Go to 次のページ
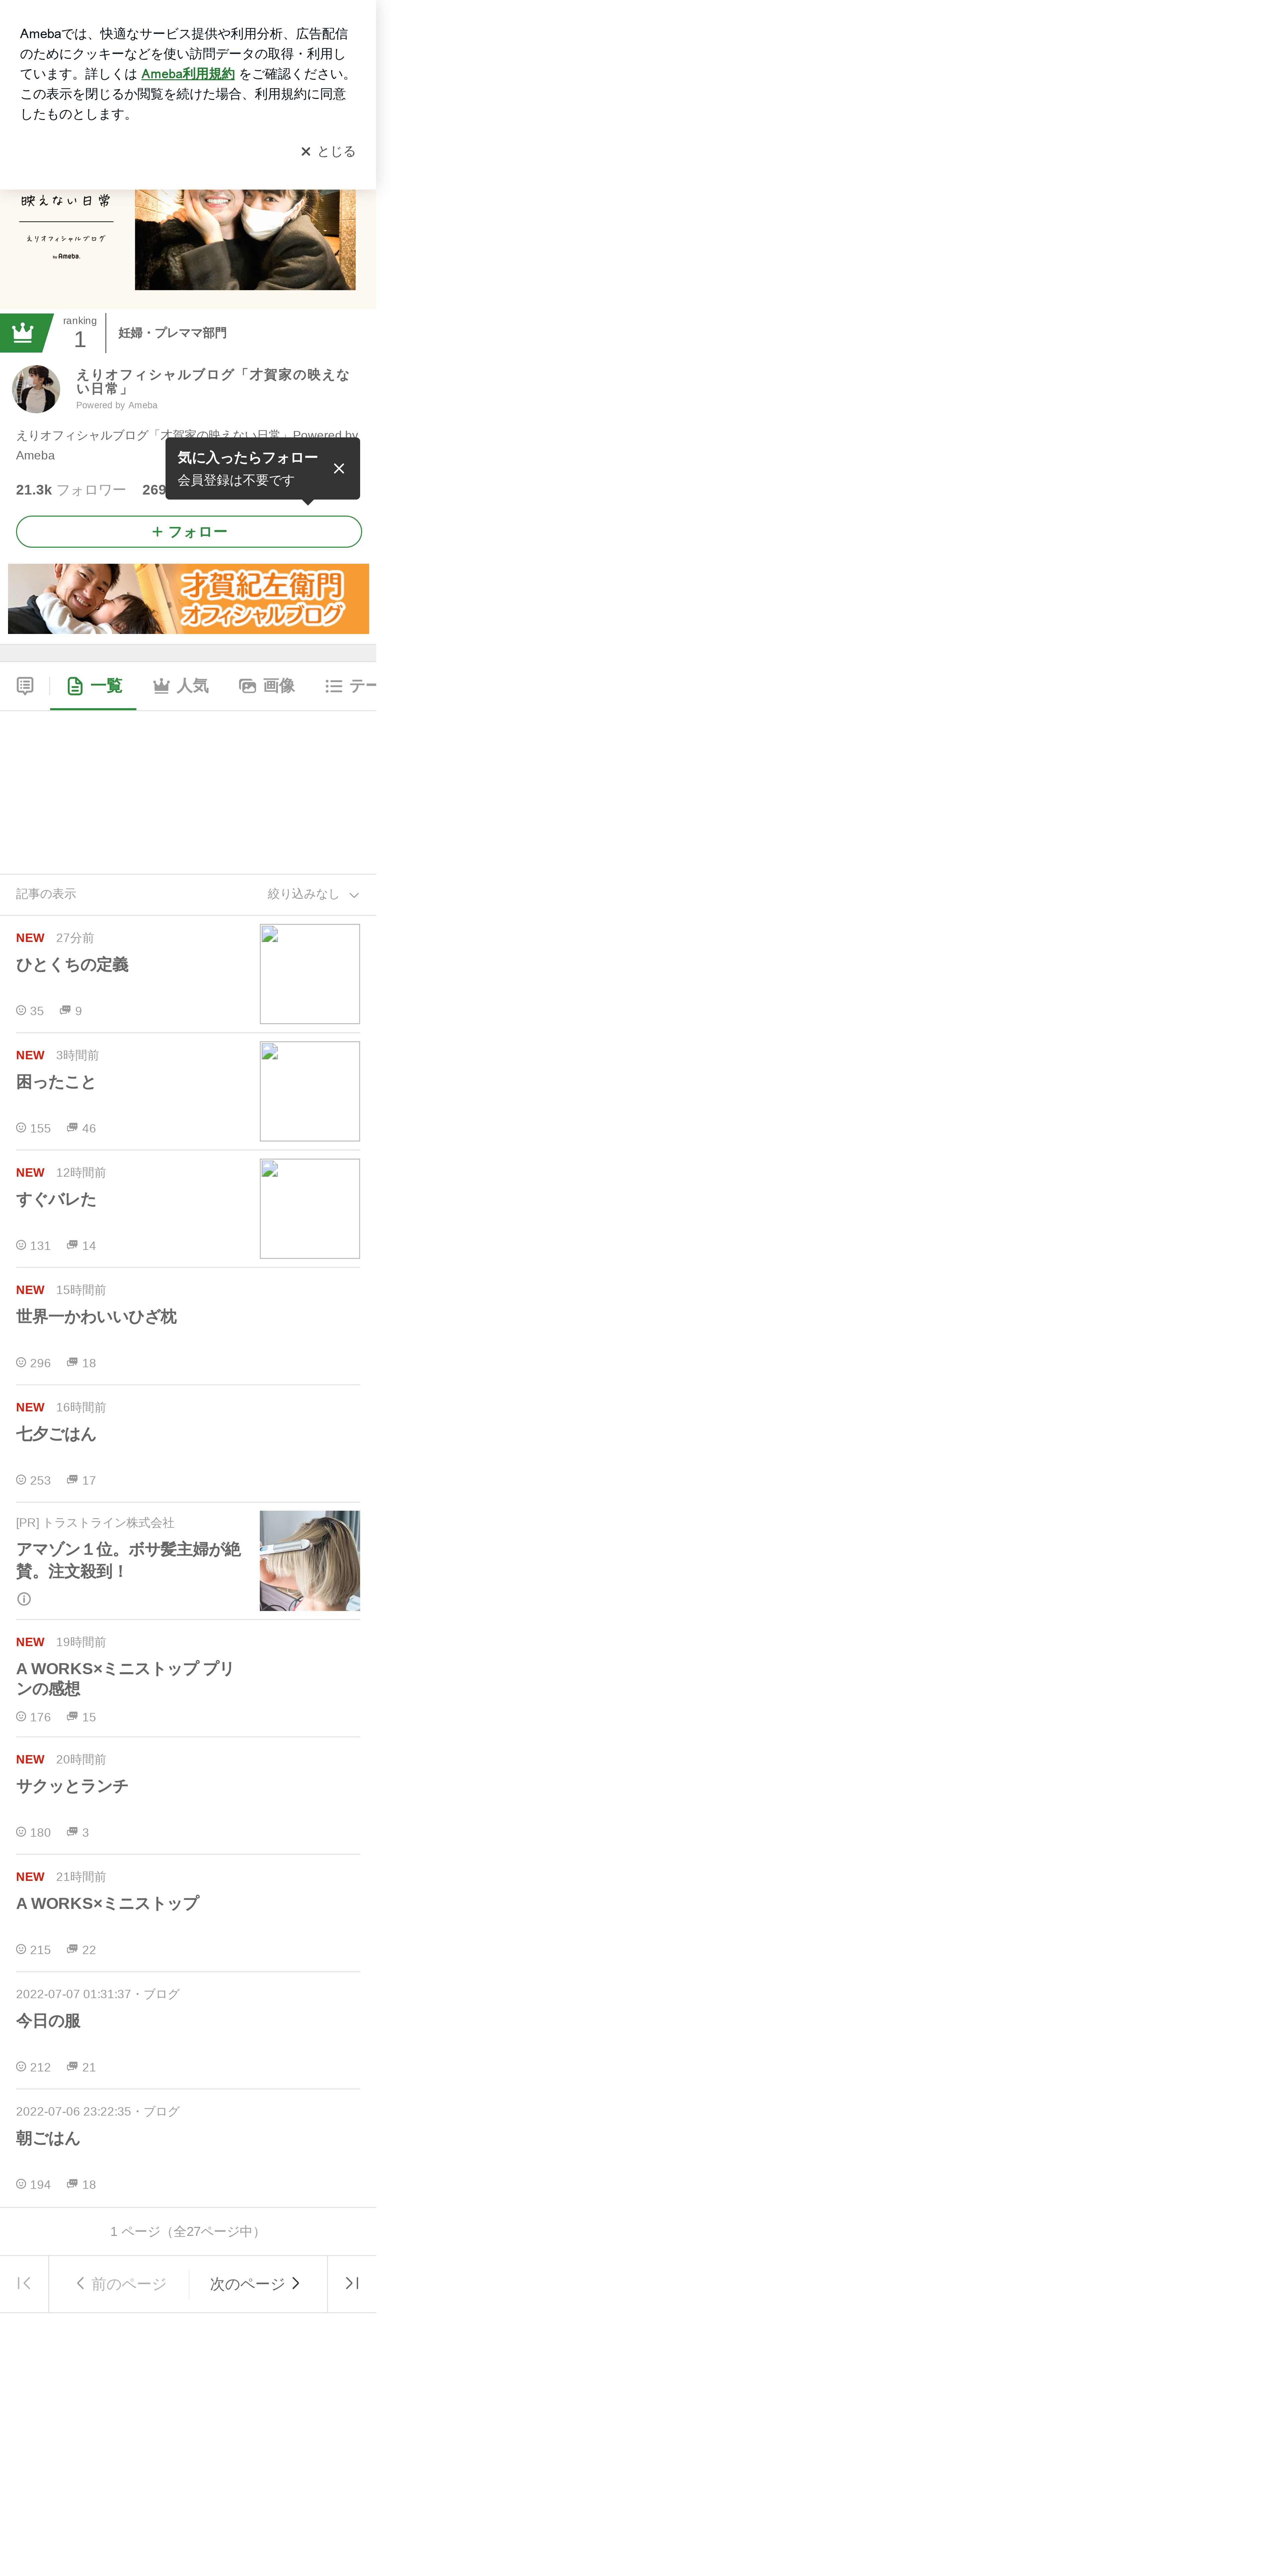The height and width of the screenshot is (2576, 1288). (x=256, y=2283)
